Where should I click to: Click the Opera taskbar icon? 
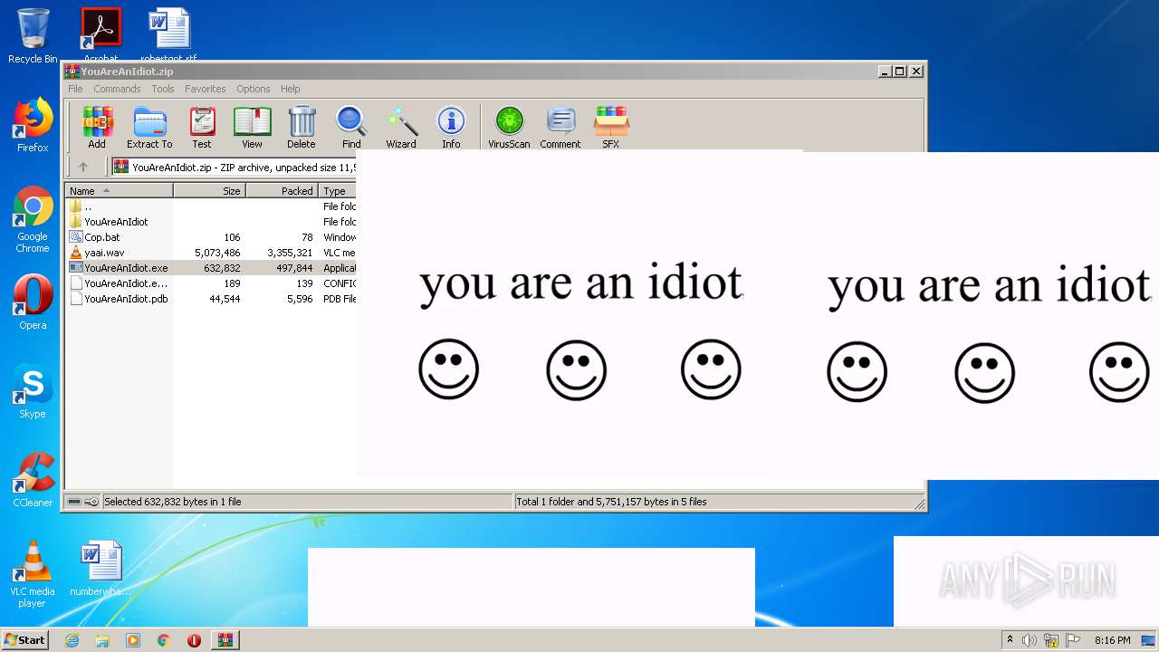pos(194,640)
